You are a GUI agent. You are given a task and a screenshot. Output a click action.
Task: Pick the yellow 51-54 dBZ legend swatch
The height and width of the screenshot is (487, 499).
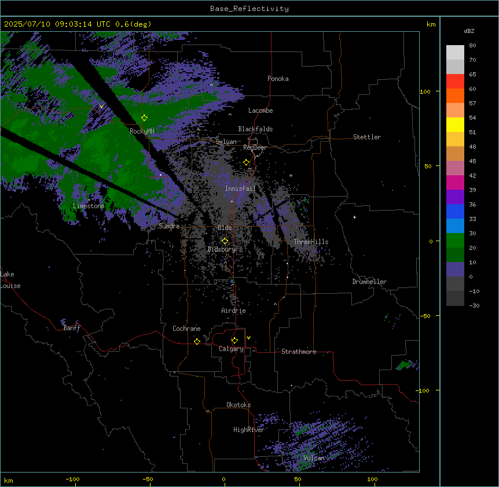point(455,124)
